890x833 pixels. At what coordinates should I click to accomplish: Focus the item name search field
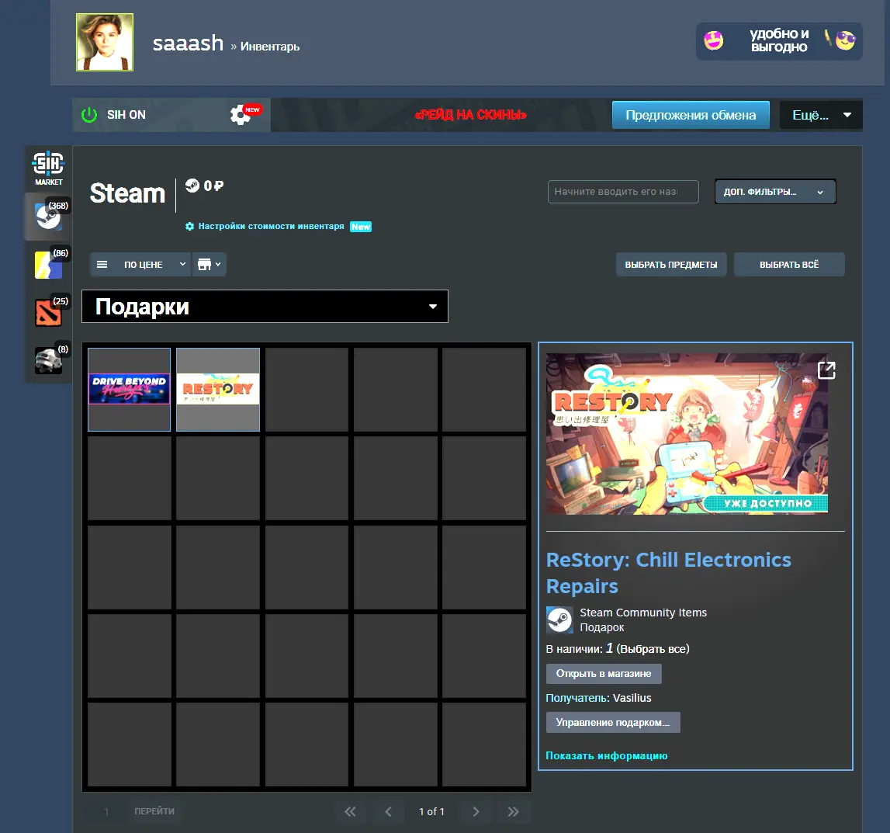coord(622,191)
